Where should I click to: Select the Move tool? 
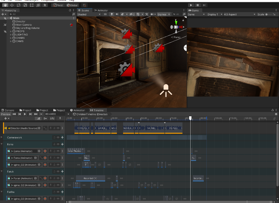(x=12, y=5)
